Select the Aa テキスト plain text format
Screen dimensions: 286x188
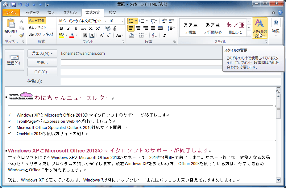coord(37,28)
